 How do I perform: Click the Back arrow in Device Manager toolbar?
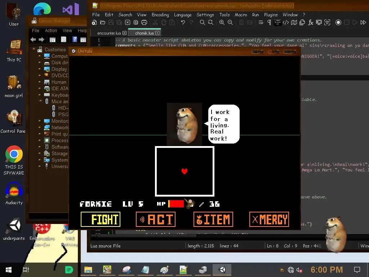pos(33,40)
